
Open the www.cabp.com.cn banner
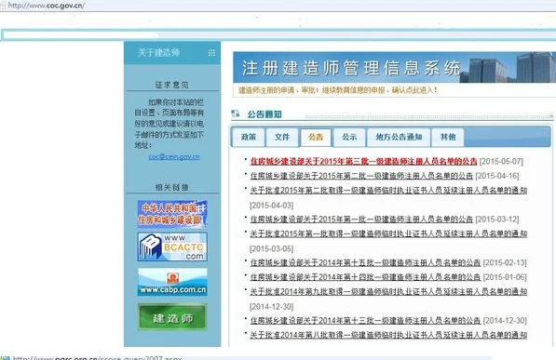[172, 282]
